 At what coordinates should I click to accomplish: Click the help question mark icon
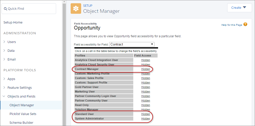pyautogui.click(x=245, y=24)
